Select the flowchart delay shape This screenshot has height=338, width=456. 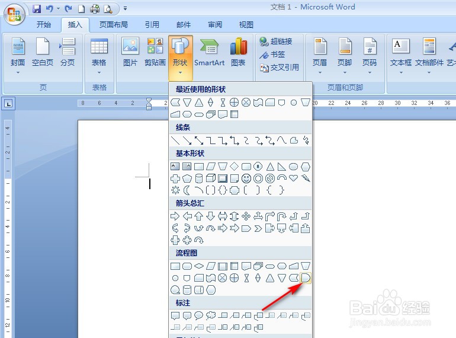[x=306, y=278]
